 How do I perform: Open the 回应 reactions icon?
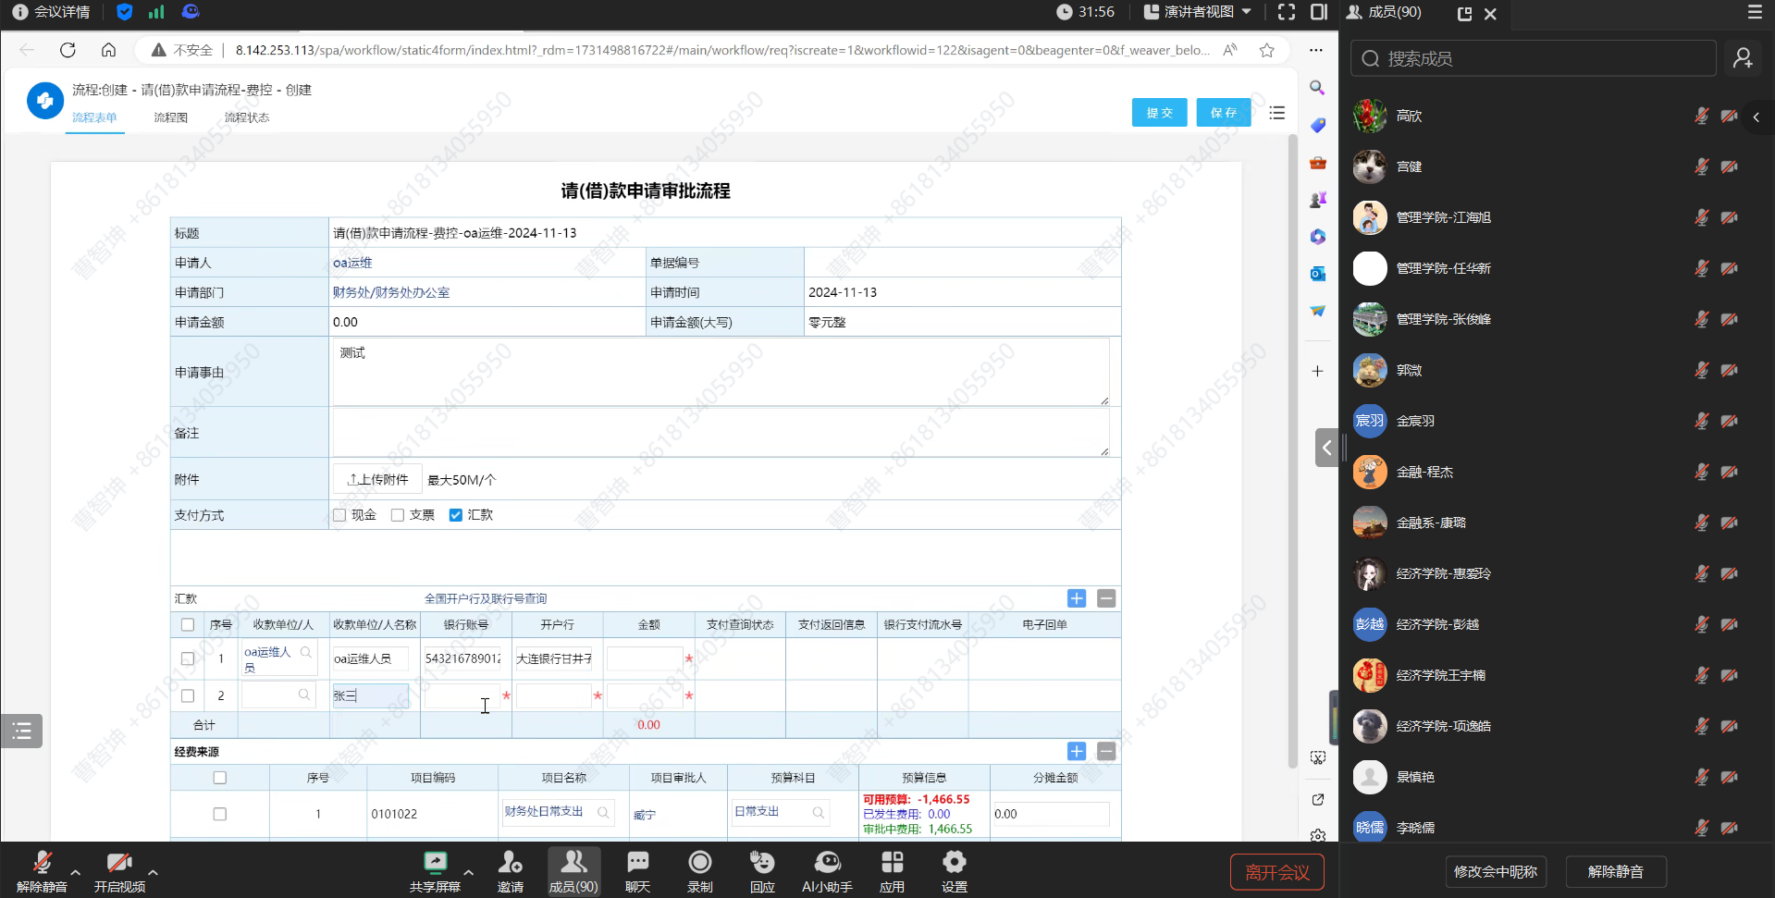762,863
